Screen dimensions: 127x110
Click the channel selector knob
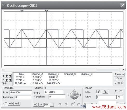(x=74, y=95)
